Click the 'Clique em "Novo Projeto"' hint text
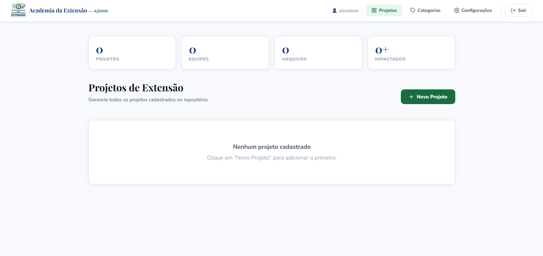This screenshot has height=256, width=543. pyautogui.click(x=272, y=158)
